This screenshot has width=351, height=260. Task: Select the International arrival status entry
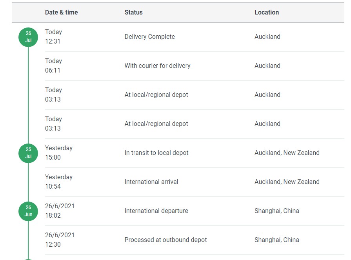click(x=151, y=182)
